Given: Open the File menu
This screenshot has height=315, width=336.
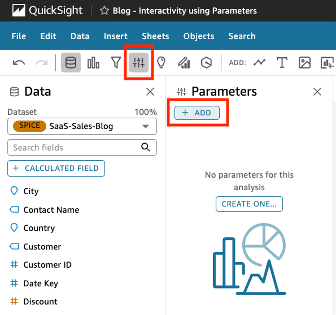Looking at the screenshot, I should [x=19, y=36].
